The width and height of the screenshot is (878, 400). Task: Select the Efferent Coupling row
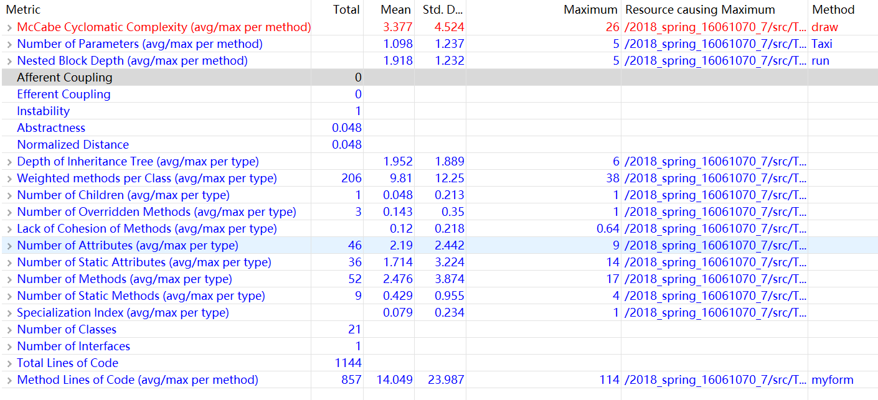coord(439,95)
